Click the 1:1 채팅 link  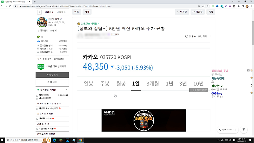[x=115, y=34]
